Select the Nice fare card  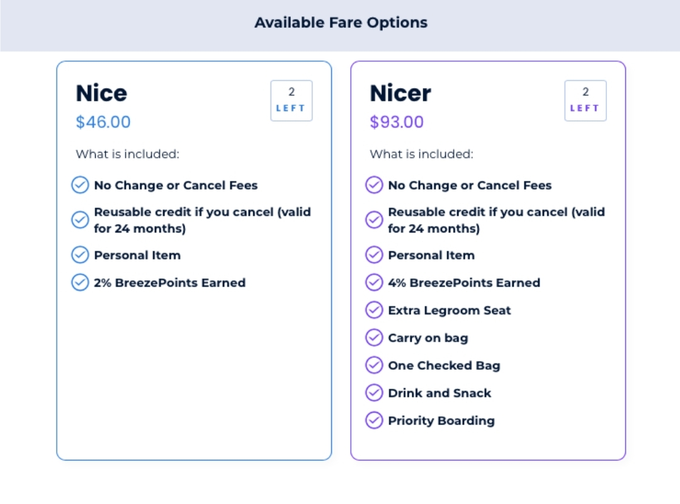pos(194,260)
